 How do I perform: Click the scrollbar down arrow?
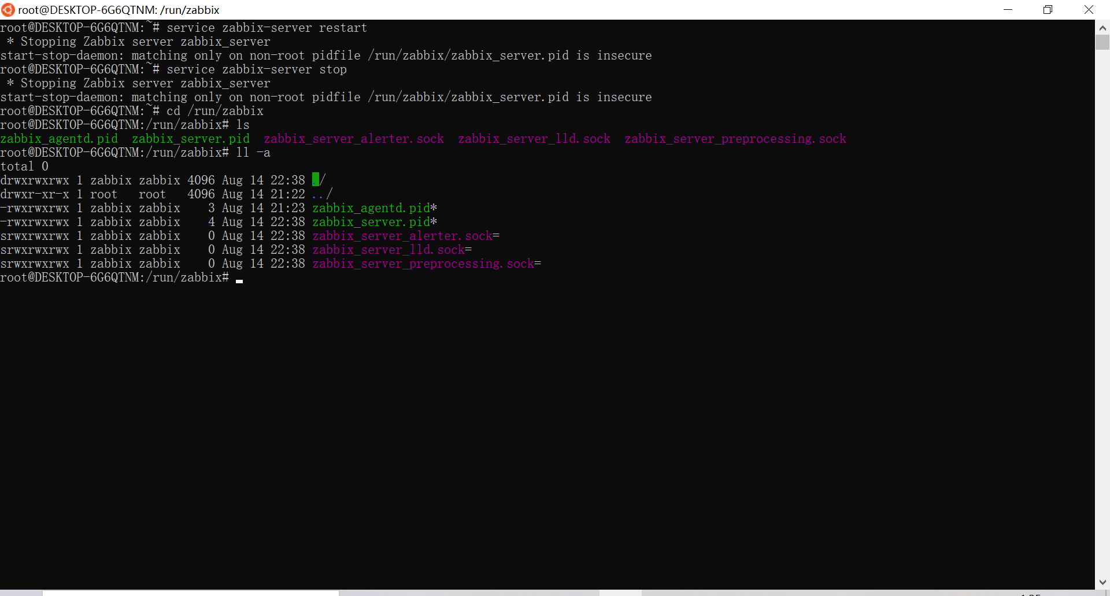1102,582
